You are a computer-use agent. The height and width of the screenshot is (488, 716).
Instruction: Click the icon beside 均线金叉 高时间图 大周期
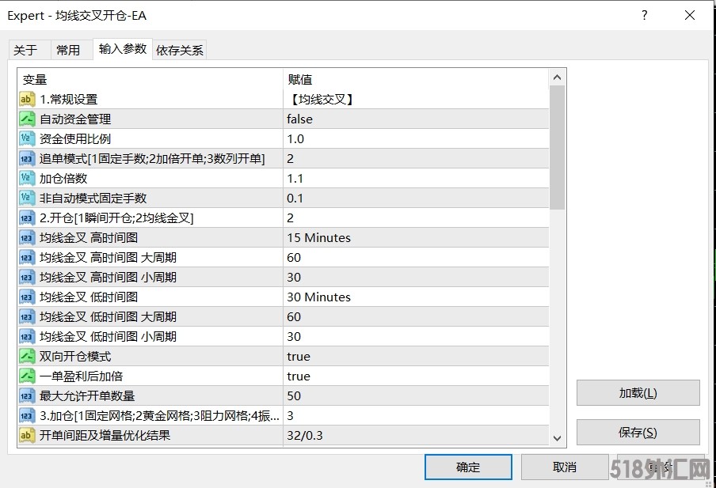coord(27,257)
